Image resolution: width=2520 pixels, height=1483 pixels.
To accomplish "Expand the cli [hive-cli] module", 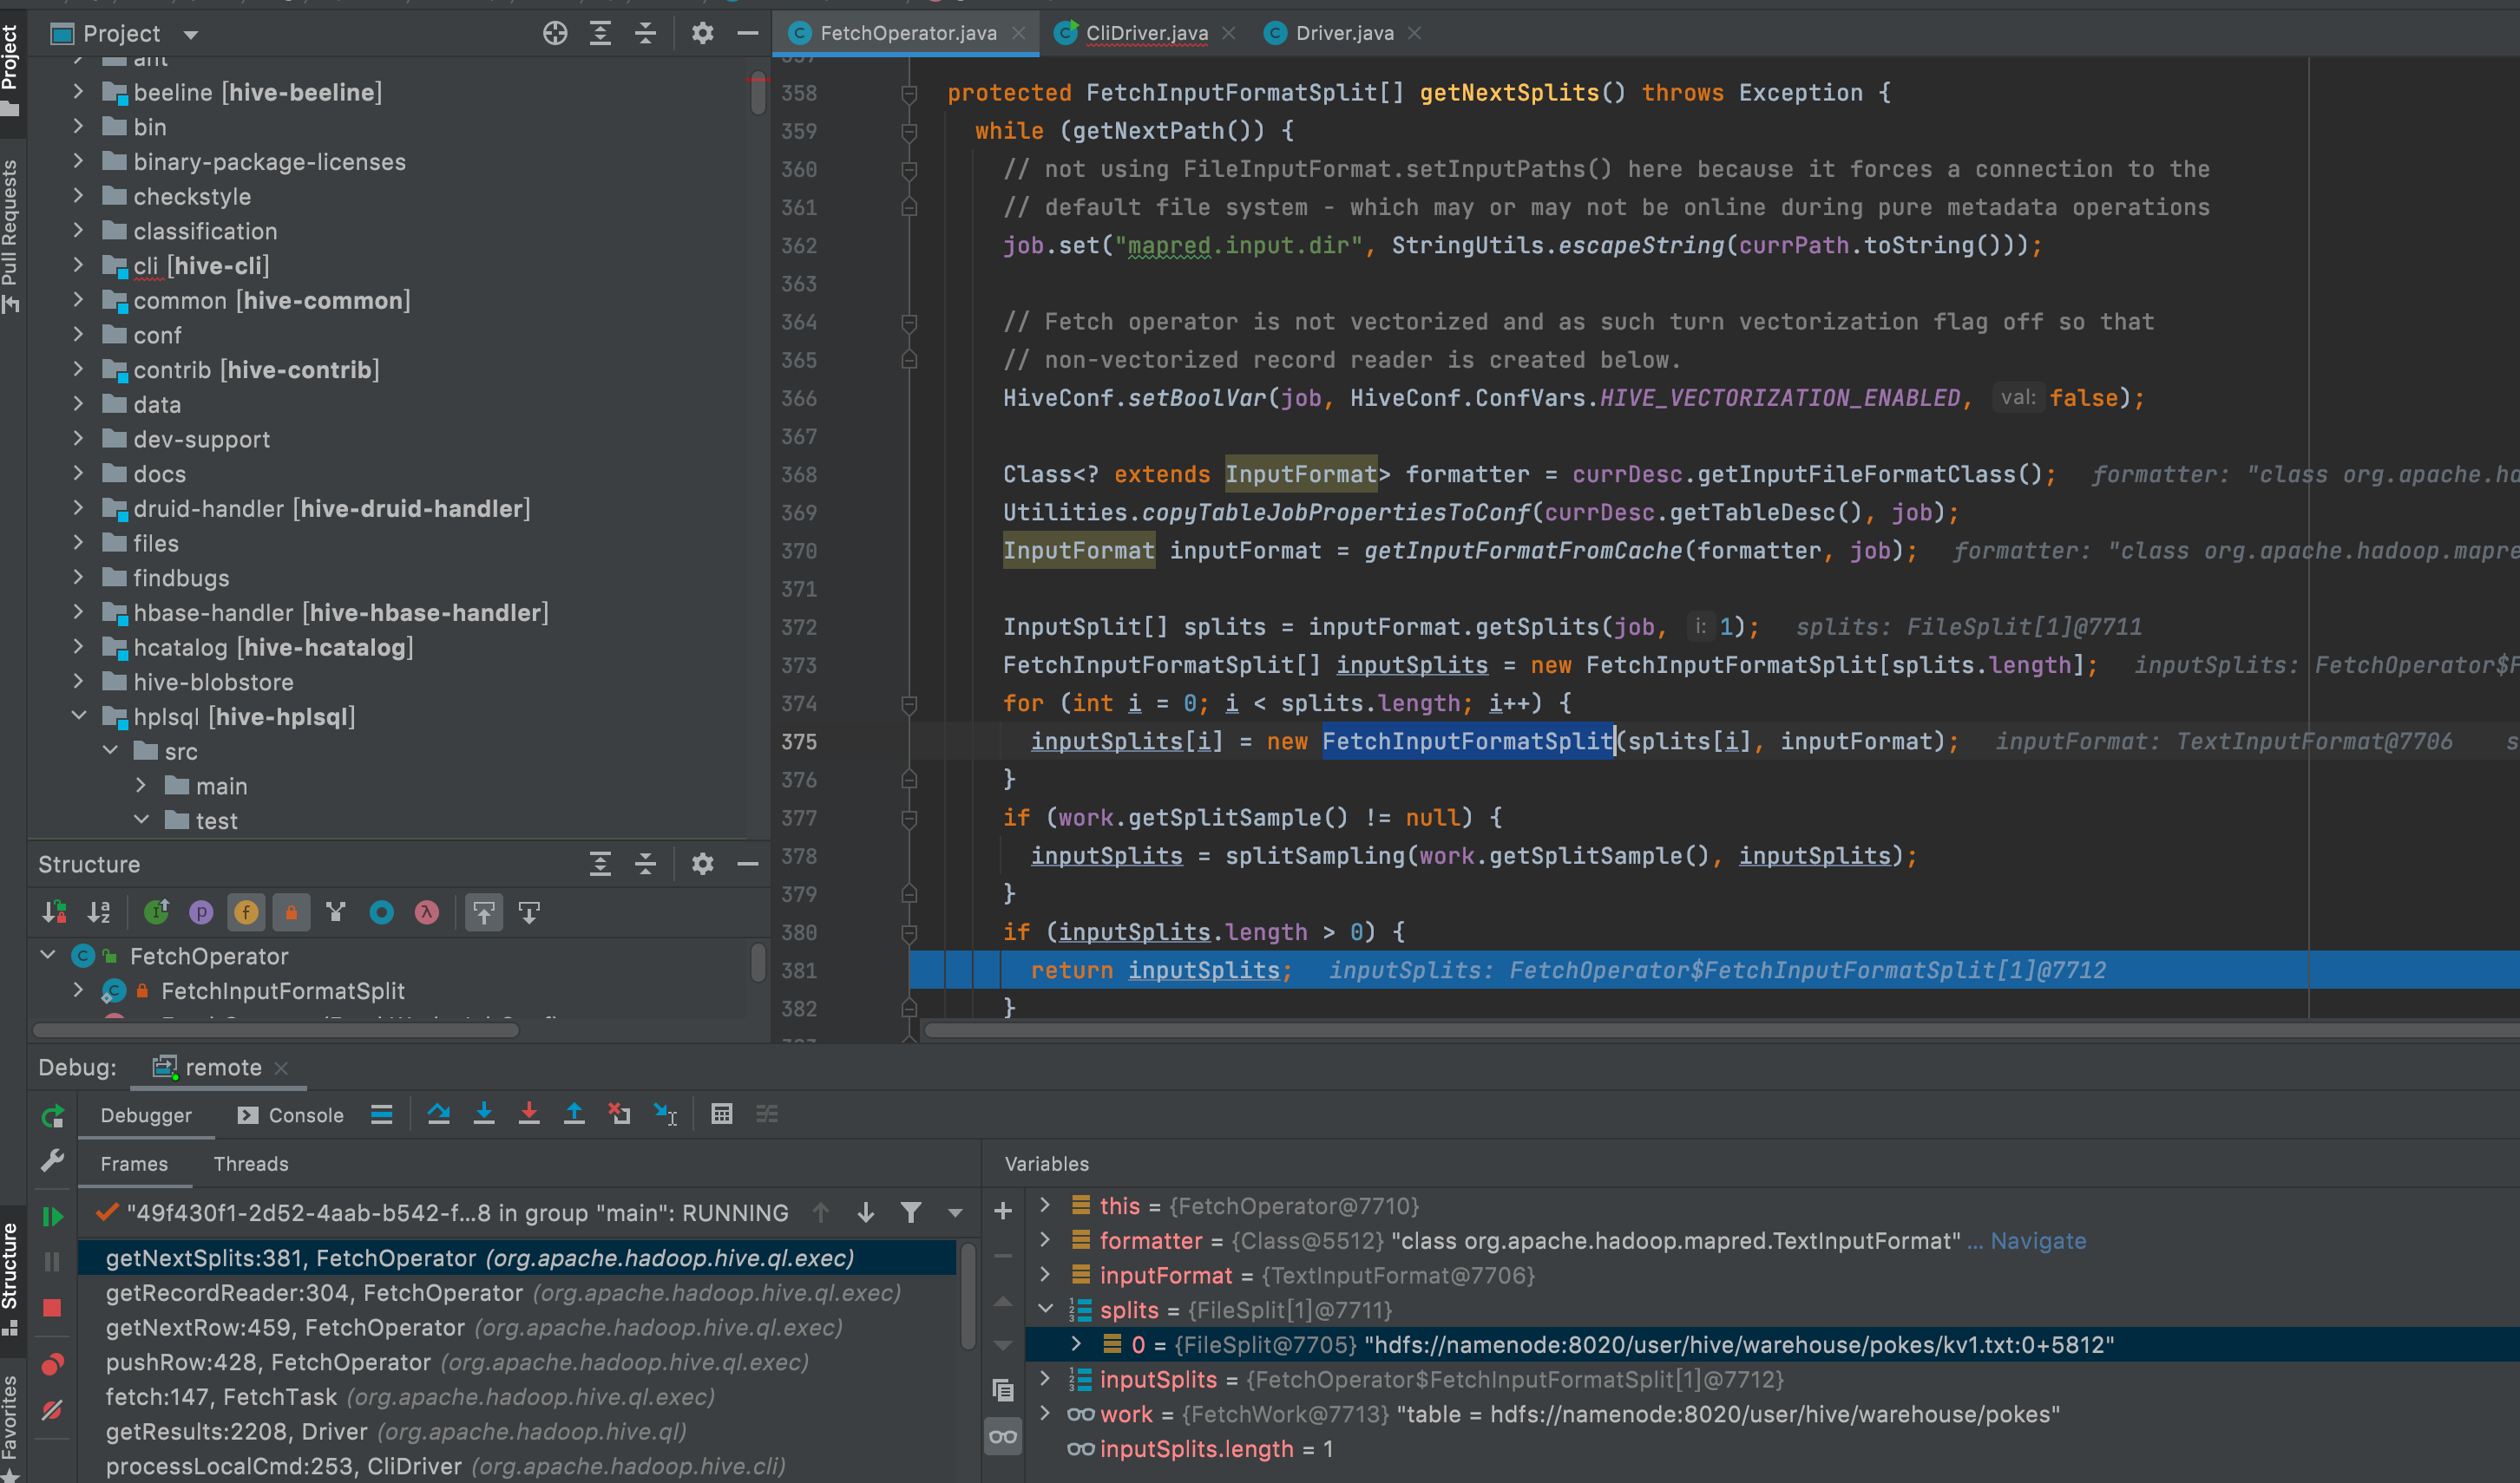I will 78,265.
